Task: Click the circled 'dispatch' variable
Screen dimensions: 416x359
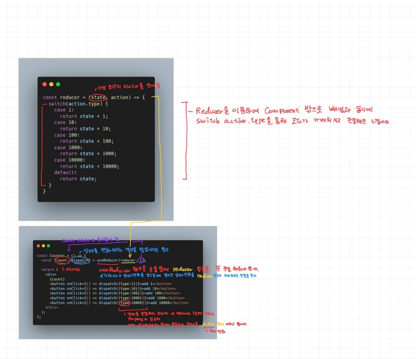Action: [80, 260]
